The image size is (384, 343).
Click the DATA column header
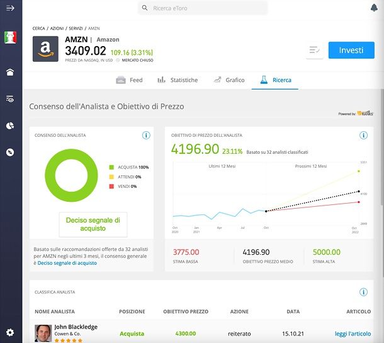pyautogui.click(x=293, y=311)
